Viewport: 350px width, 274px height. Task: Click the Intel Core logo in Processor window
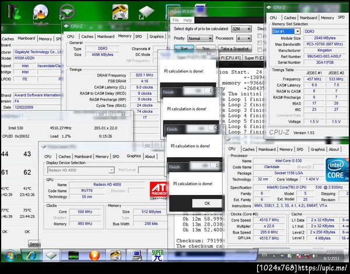[x=337, y=170]
